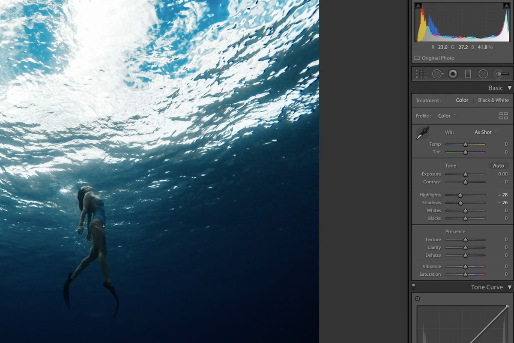
Task: Select the Crop Overlay tool
Action: click(x=421, y=74)
